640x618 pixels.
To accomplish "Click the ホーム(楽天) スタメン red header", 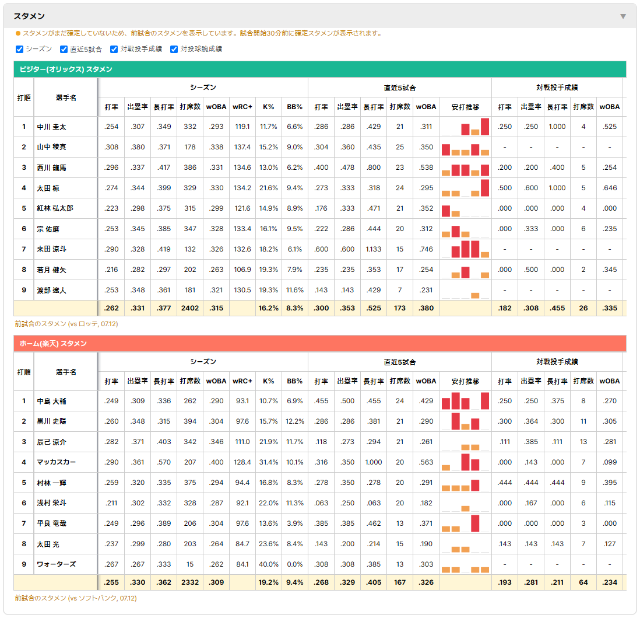I will (x=320, y=344).
